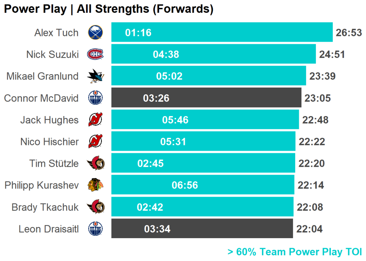366x261 pixels.
Task: Click the chart title 'Power Play | All Strengths (Forwards)'
Action: pos(108,9)
